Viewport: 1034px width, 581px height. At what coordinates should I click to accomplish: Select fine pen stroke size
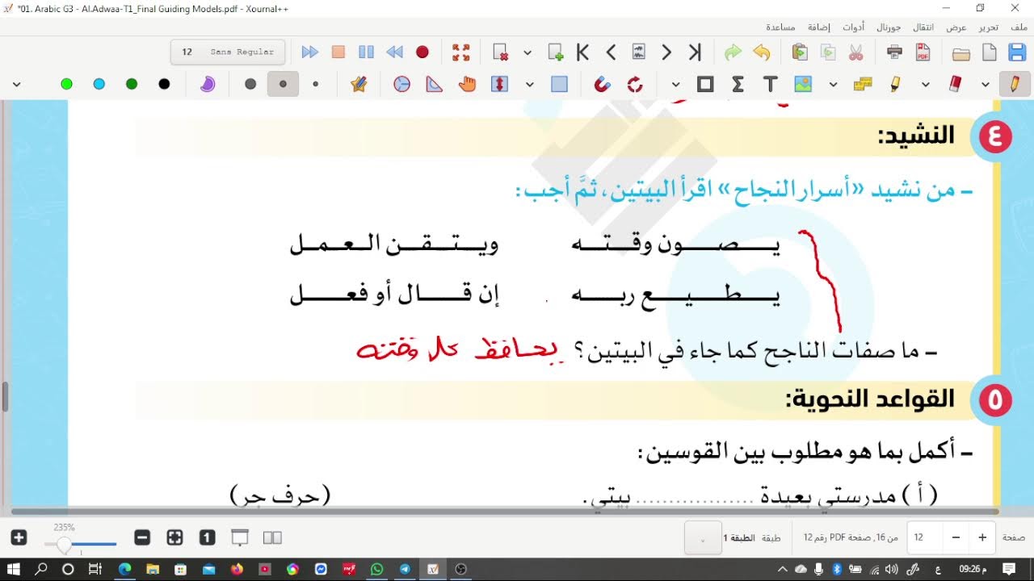[315, 84]
